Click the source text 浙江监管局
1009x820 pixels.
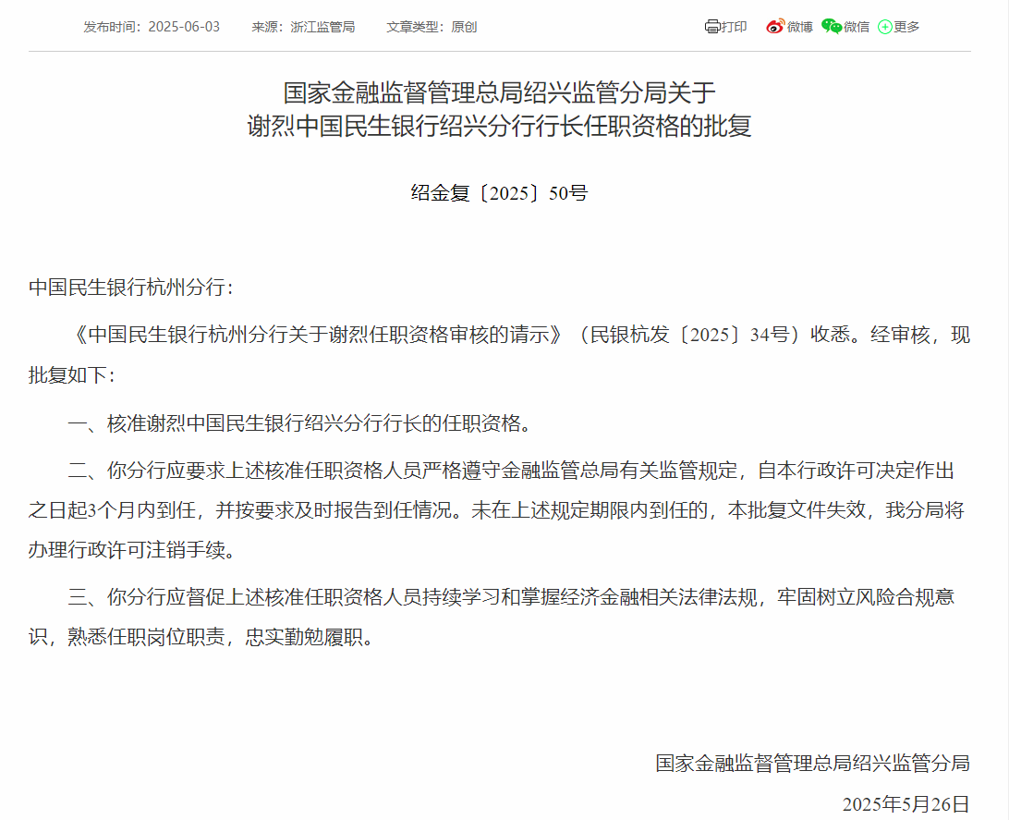(x=322, y=27)
